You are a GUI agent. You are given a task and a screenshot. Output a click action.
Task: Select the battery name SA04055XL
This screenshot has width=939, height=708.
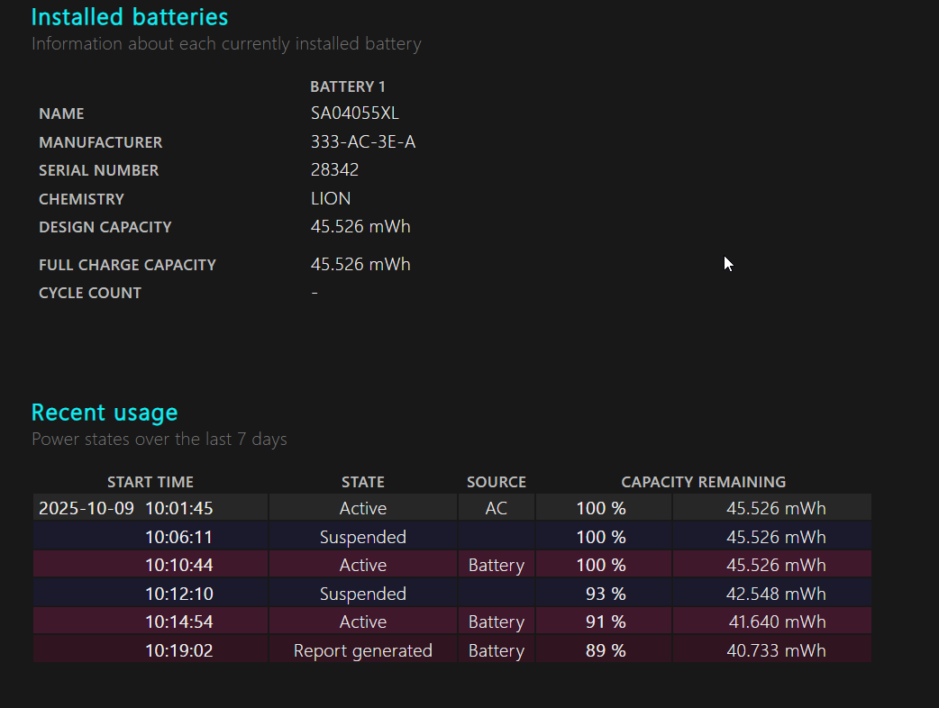[x=354, y=113]
